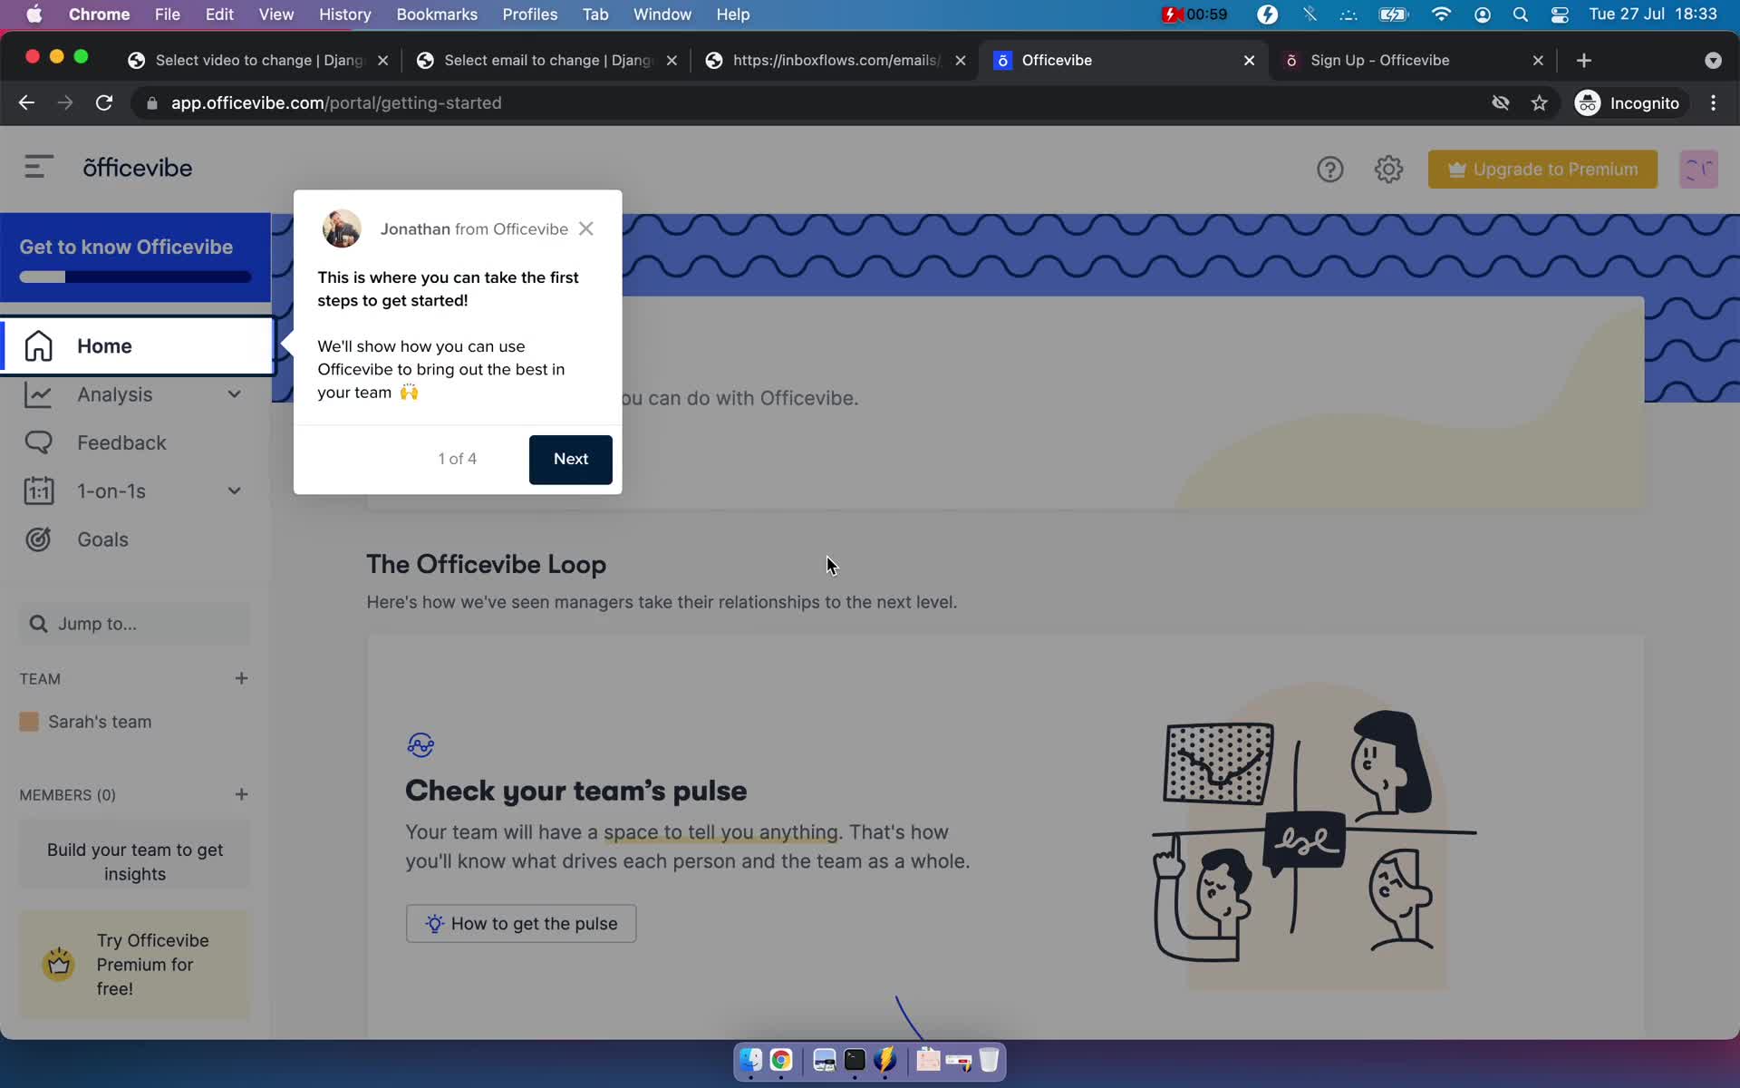
Task: Click Next to advance onboarding step
Action: [x=571, y=459]
